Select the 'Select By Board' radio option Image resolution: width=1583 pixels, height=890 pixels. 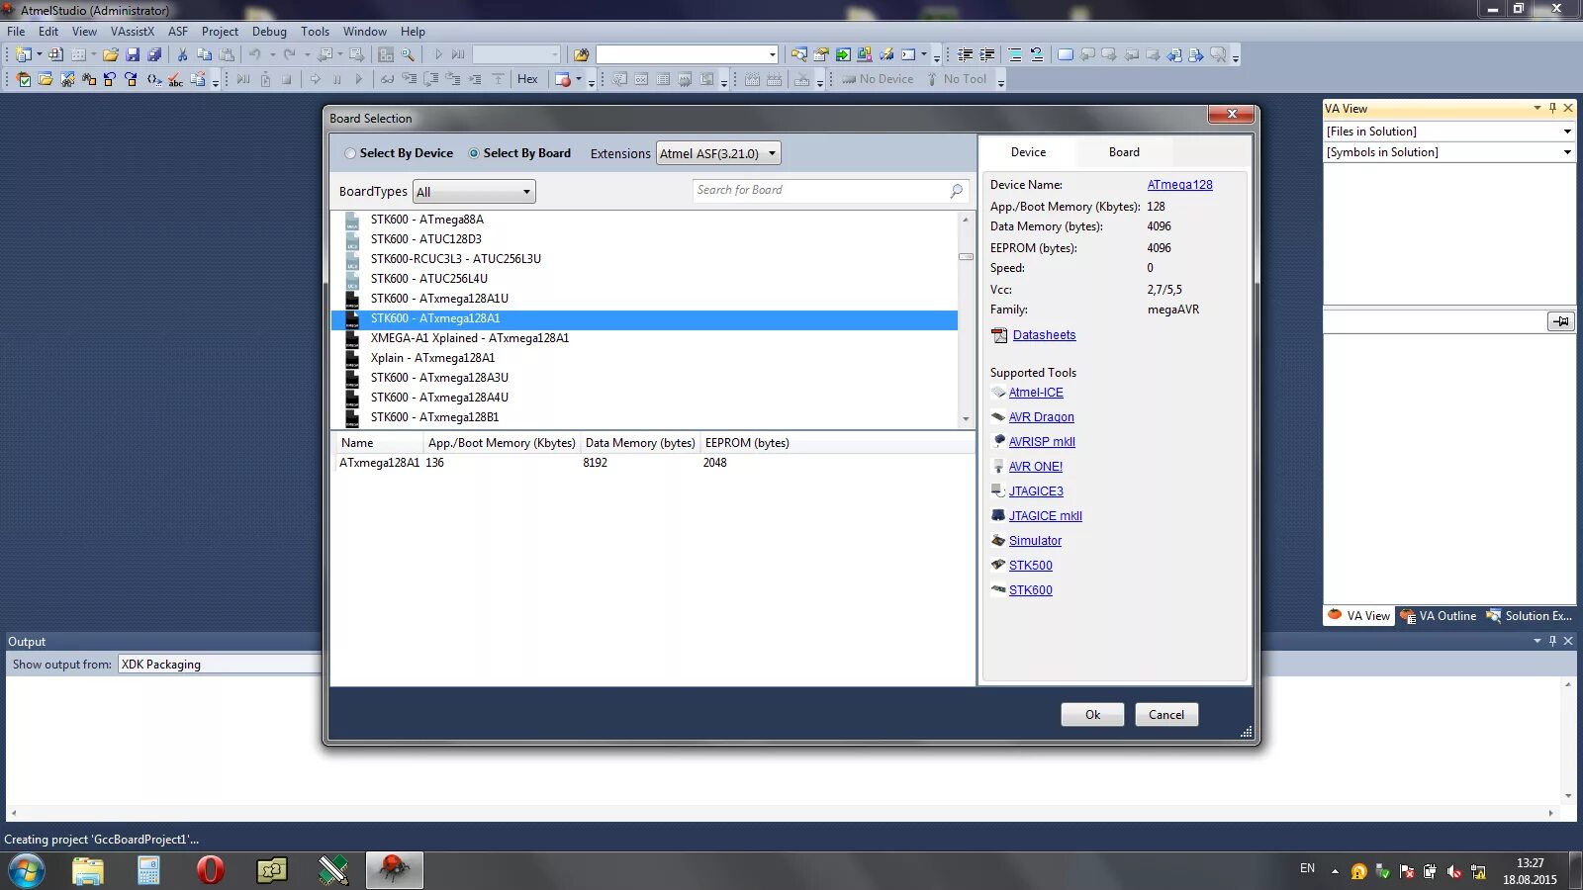pos(519,153)
